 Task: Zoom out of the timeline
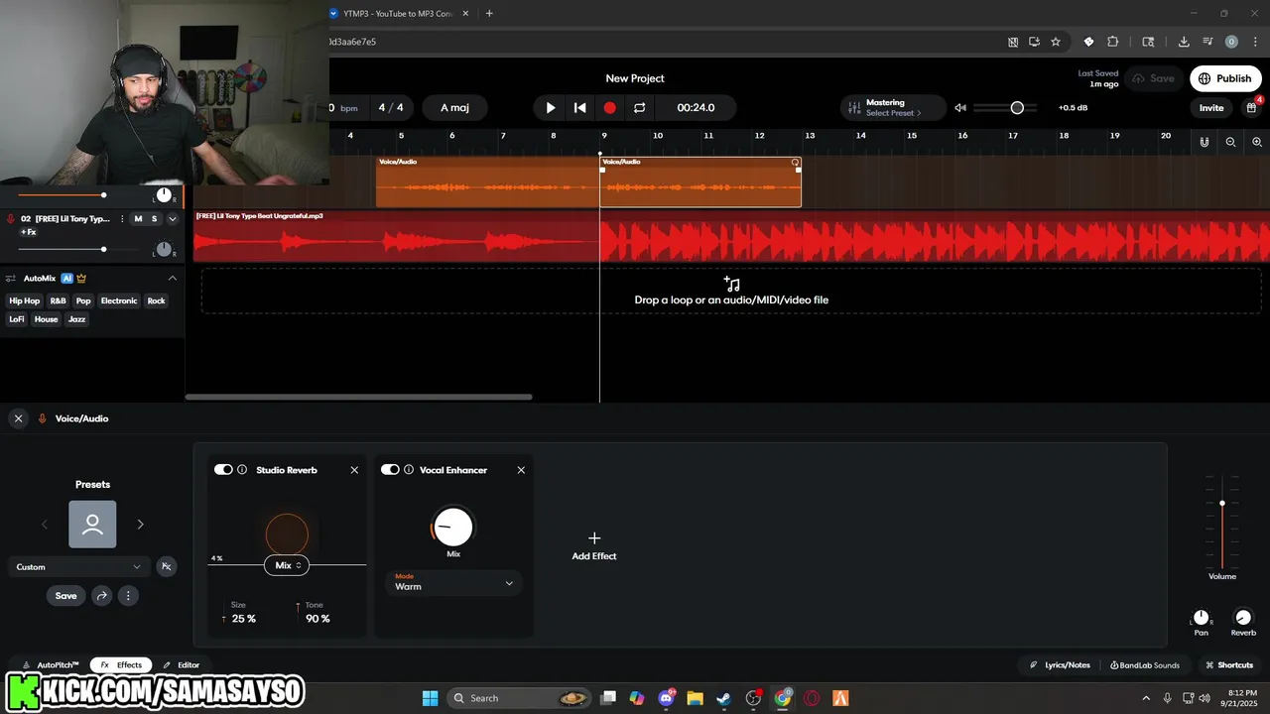pyautogui.click(x=1230, y=142)
